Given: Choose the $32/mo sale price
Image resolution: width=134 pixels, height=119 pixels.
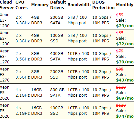Looking at the screenshot, I should [x=125, y=44].
